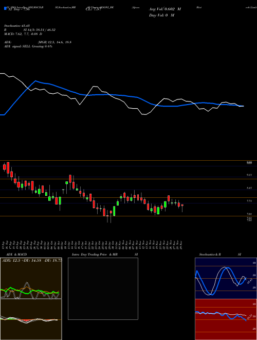This screenshot has height=340, width=257.
Task: Click the 9.11 price axis label
Action: (x=249, y=175)
